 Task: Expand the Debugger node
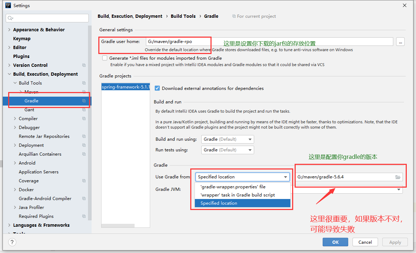tap(15, 128)
